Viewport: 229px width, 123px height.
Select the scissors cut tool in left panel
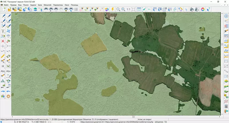(x=3, y=36)
